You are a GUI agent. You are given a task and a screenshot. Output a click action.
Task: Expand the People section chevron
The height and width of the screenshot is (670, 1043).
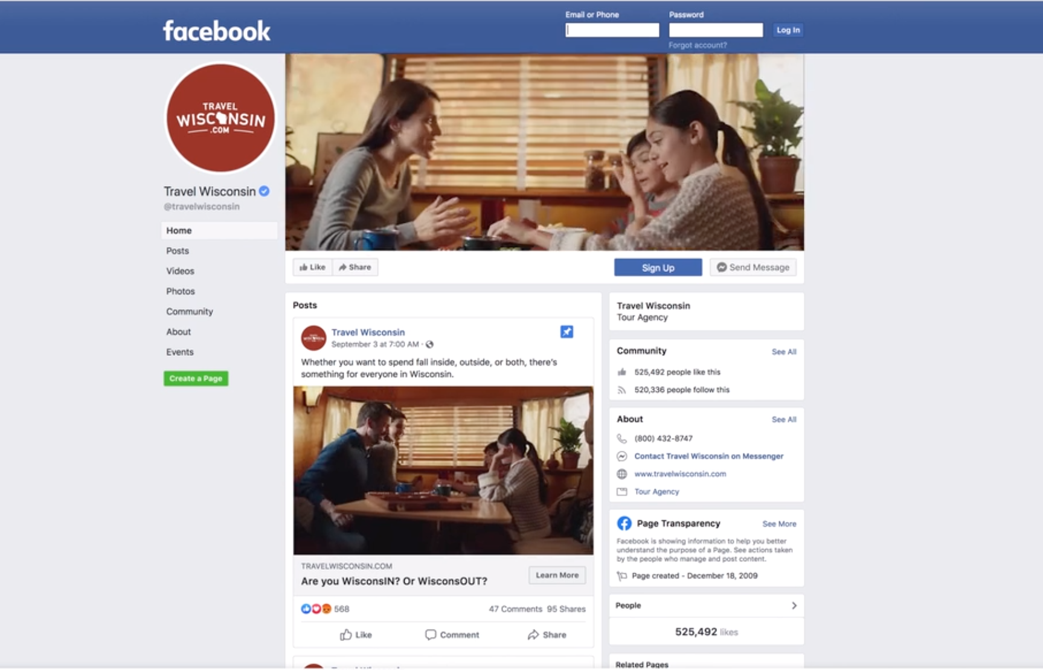coord(794,605)
